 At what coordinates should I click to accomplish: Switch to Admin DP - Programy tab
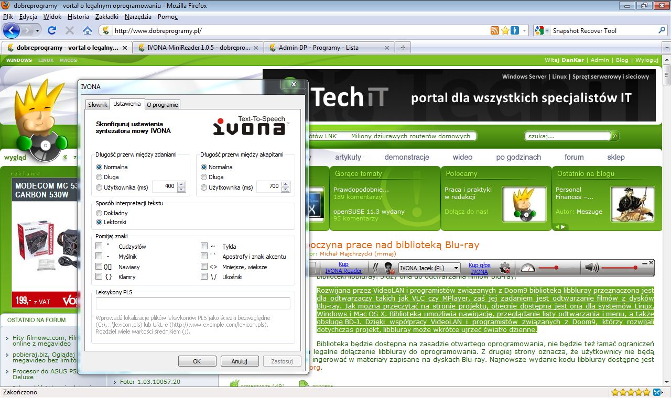pyautogui.click(x=329, y=47)
